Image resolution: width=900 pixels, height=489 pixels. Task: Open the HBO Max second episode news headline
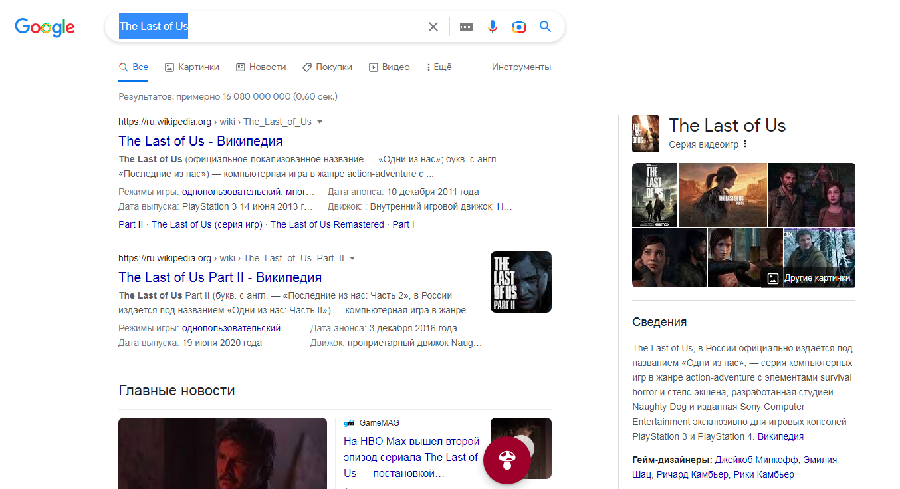411,457
